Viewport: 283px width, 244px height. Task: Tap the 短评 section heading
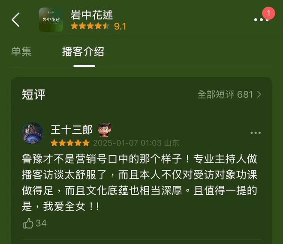coord(33,95)
